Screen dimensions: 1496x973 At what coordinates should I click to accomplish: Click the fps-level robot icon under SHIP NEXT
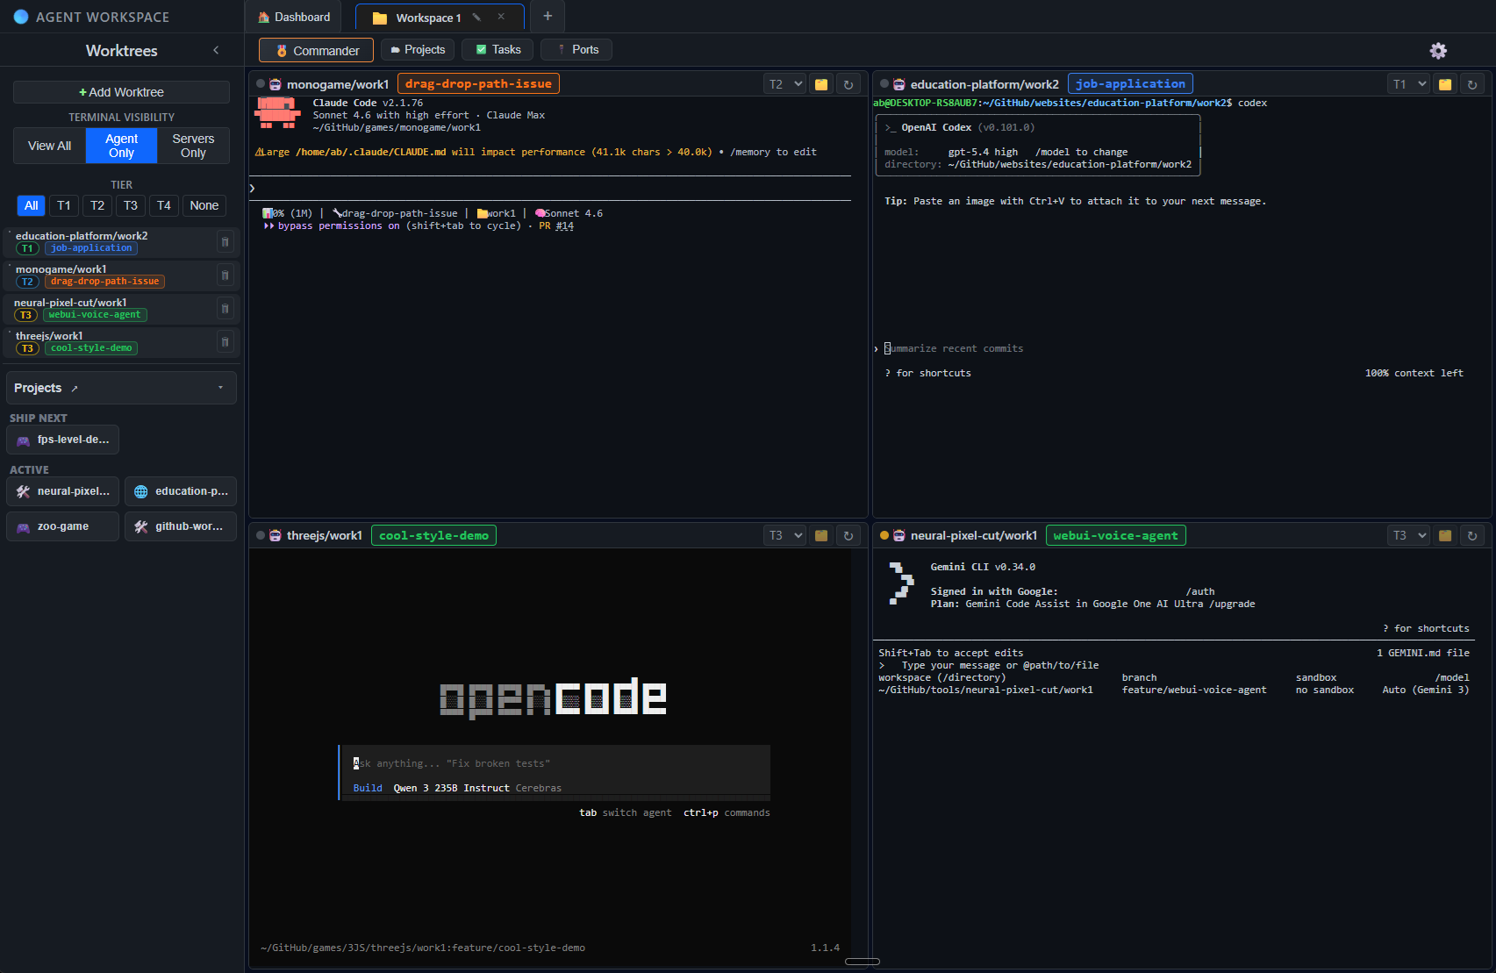coord(23,440)
